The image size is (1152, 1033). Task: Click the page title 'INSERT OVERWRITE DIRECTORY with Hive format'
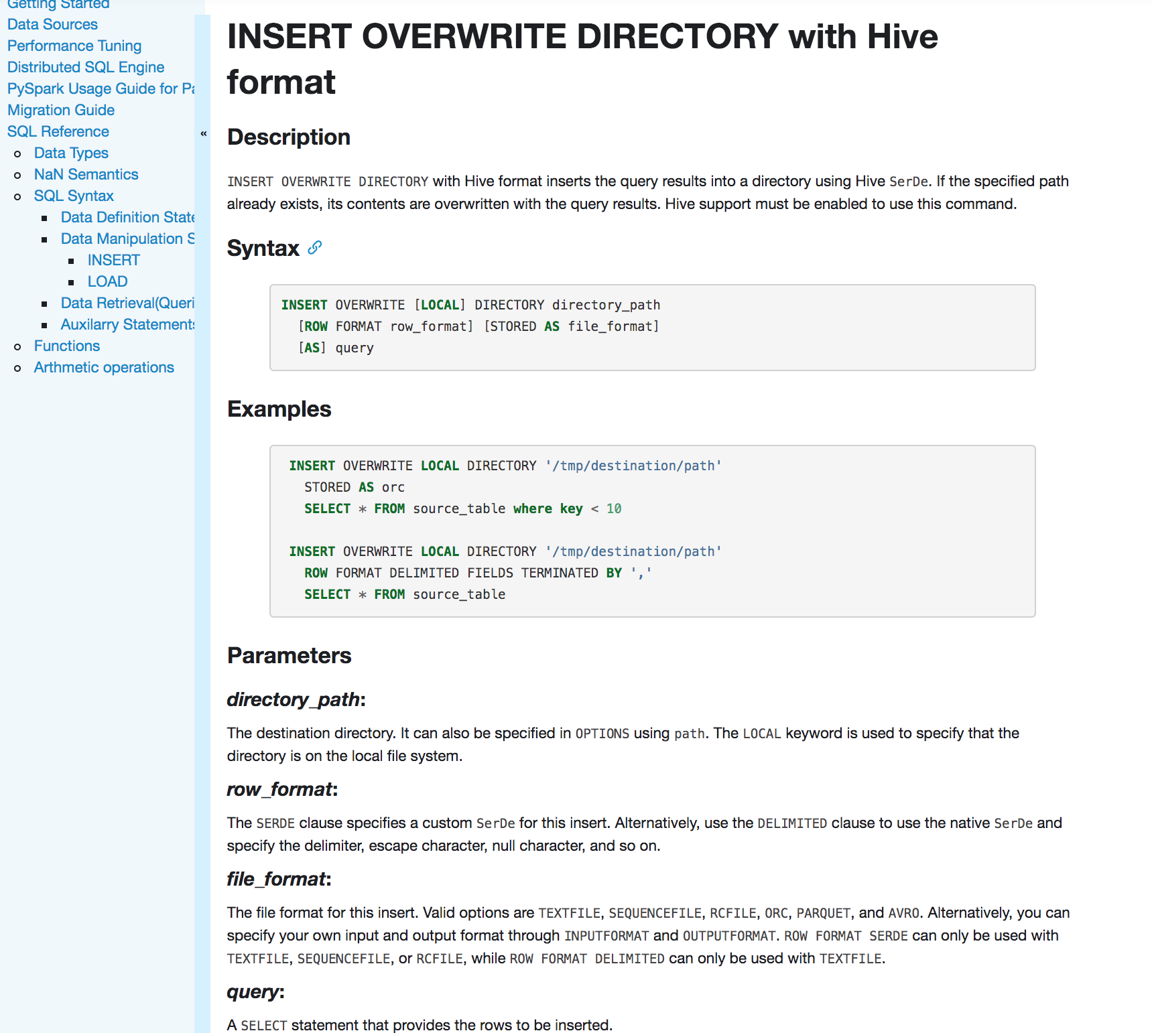coord(582,59)
